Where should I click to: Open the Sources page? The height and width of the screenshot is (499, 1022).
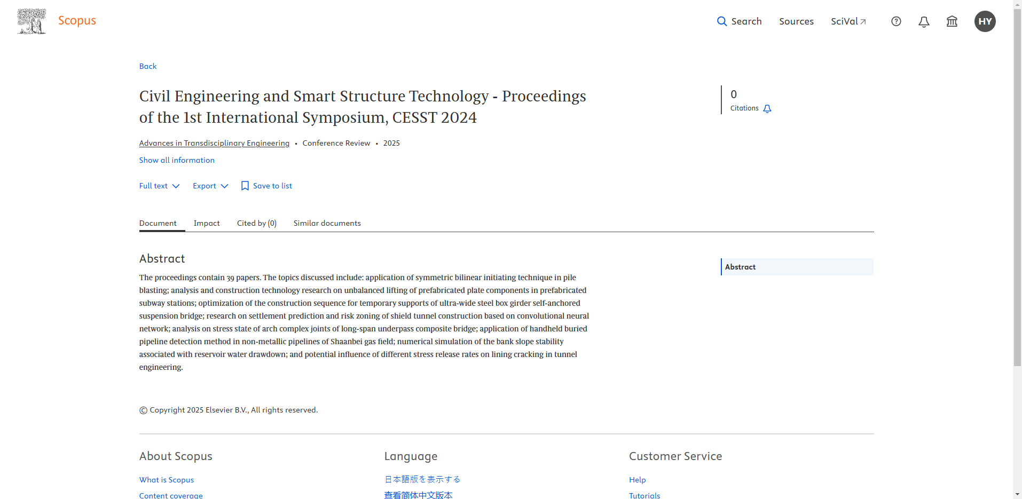pos(796,21)
